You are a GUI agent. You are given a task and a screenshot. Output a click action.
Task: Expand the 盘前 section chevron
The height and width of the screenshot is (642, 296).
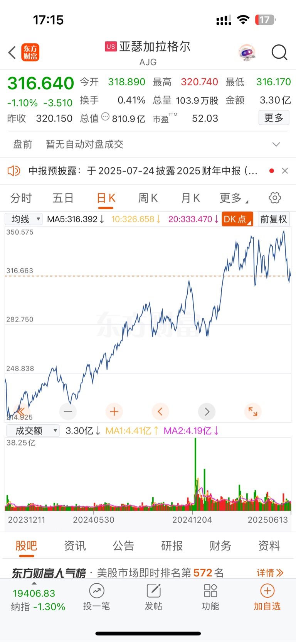click(x=276, y=144)
